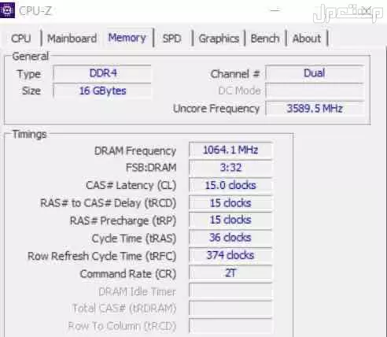Click the RAS# Precharge (tRP) label
This screenshot has width=387, height=337.
point(123,220)
